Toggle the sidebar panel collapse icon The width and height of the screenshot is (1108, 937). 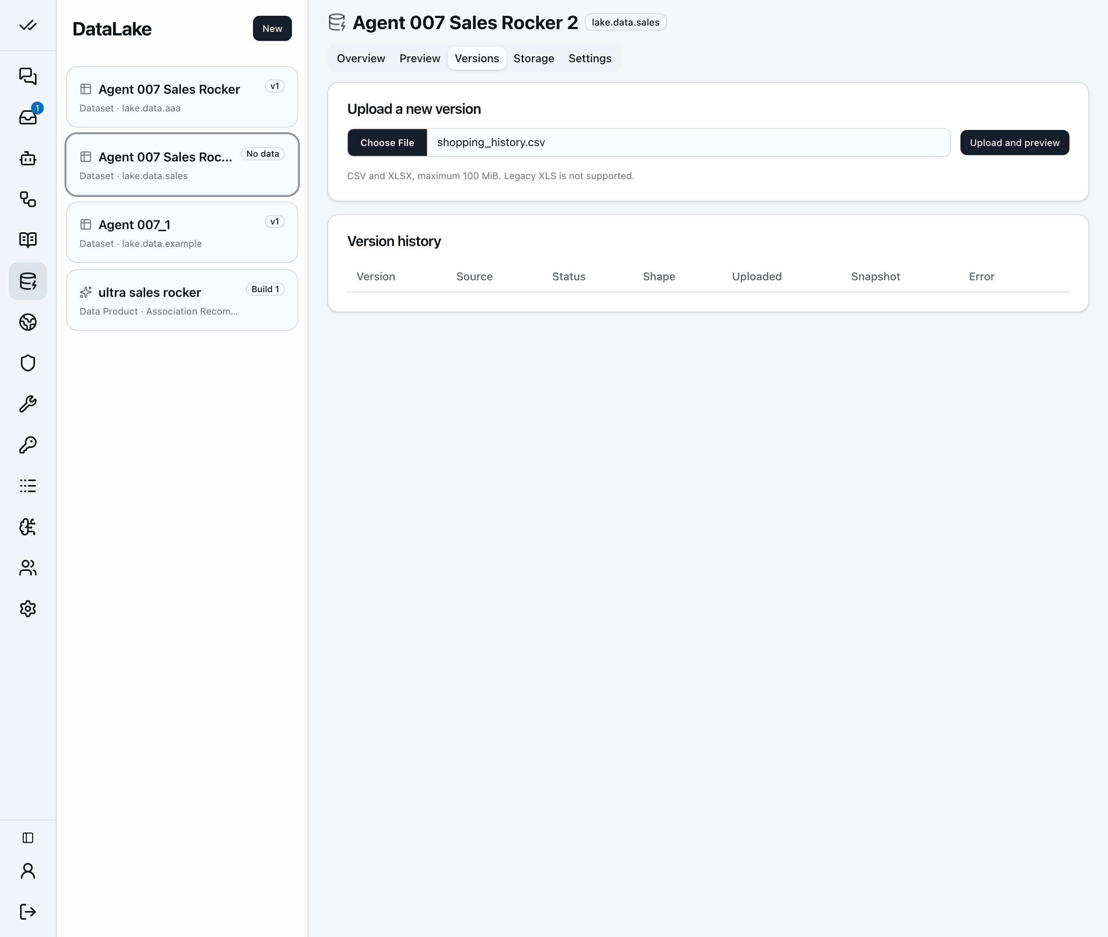click(x=28, y=838)
